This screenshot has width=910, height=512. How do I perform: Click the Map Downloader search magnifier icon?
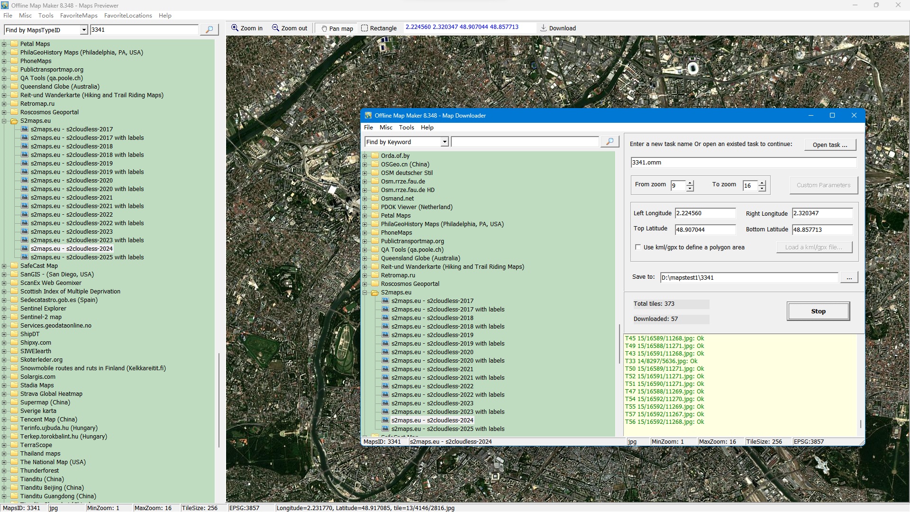click(610, 142)
